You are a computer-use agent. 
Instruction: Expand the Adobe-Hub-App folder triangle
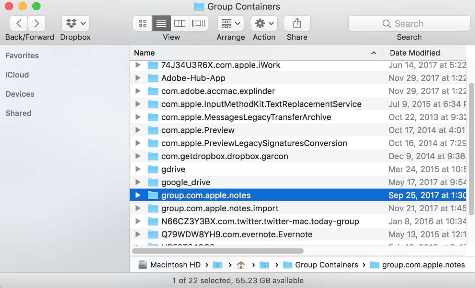click(x=138, y=78)
